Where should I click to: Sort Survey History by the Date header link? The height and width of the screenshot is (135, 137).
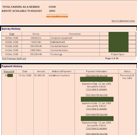pyautogui.click(x=12, y=34)
